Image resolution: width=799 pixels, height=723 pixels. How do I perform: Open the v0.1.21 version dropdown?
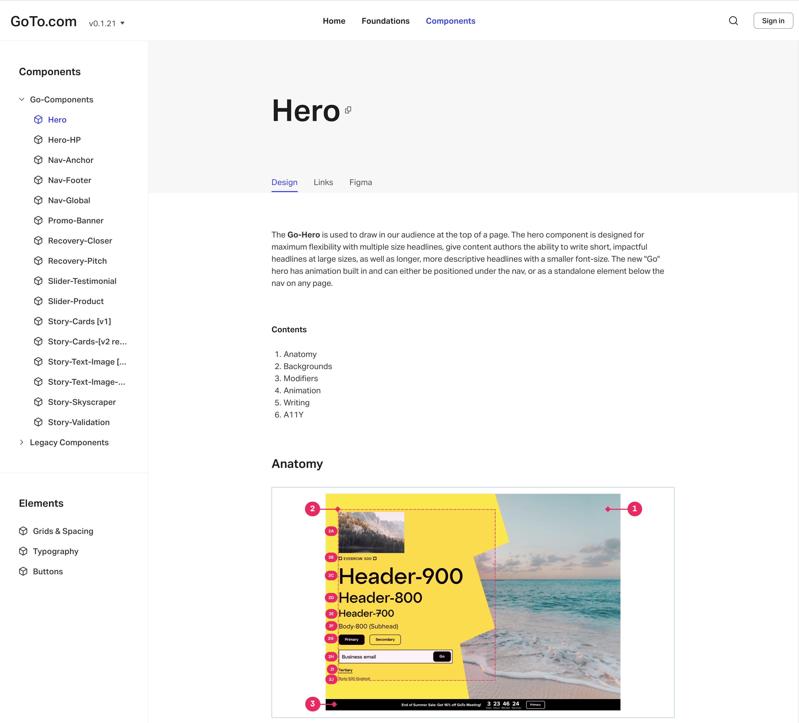coord(107,23)
